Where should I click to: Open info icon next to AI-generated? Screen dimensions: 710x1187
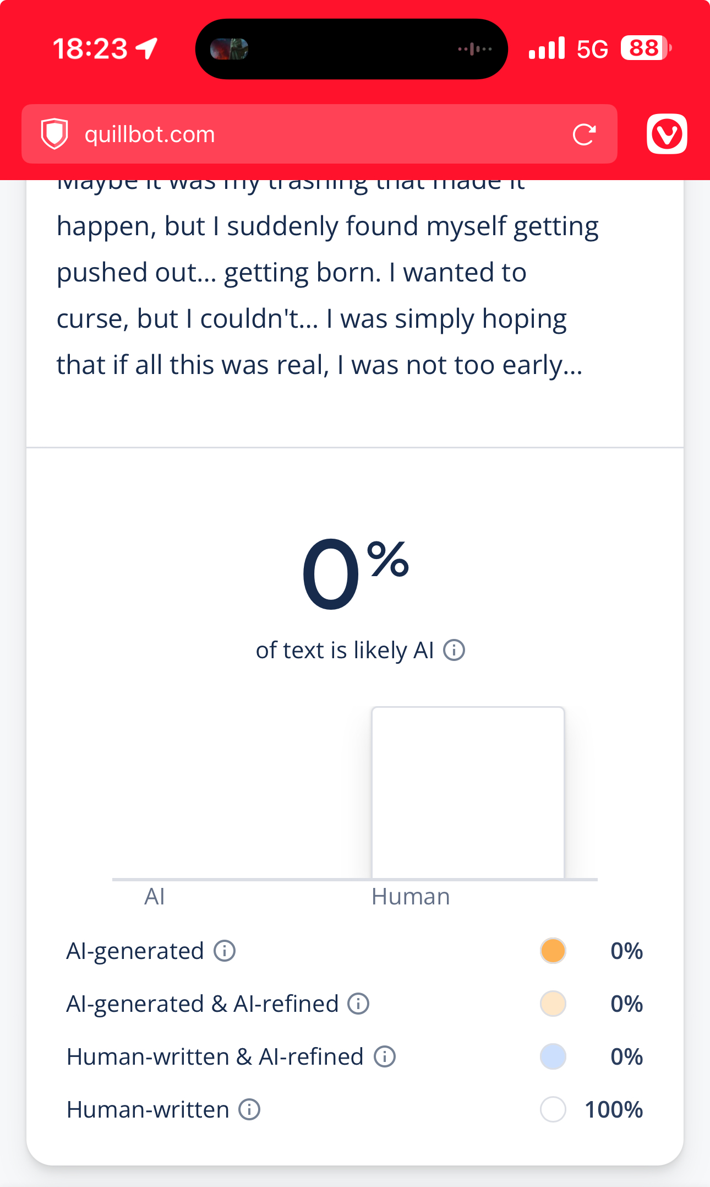(225, 951)
